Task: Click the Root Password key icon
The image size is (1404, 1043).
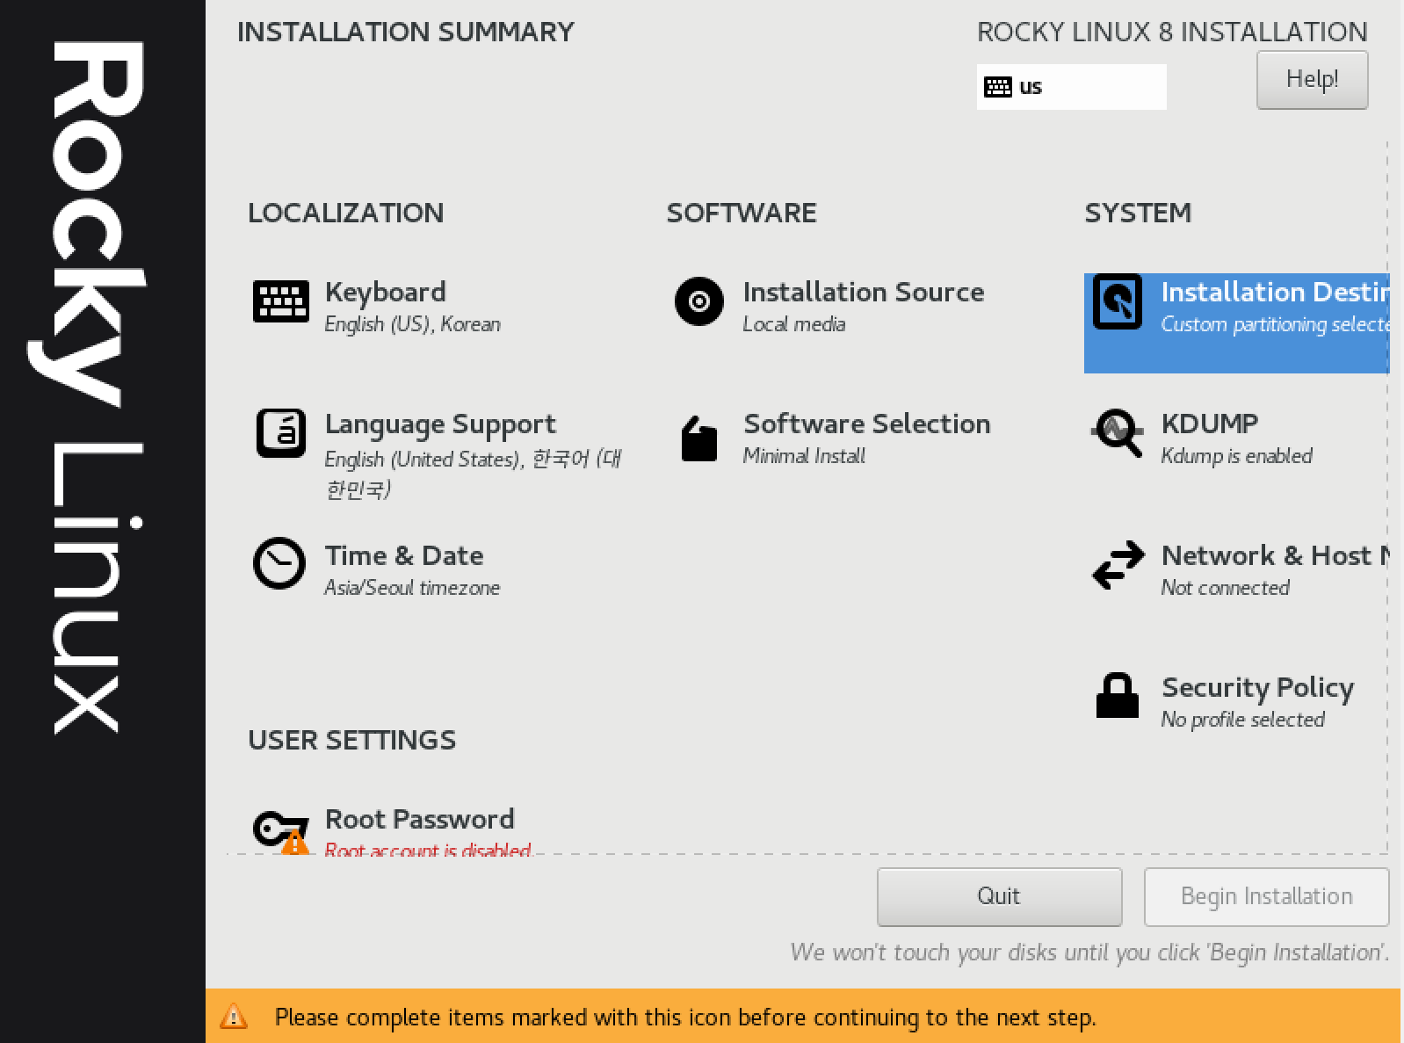Action: [281, 830]
